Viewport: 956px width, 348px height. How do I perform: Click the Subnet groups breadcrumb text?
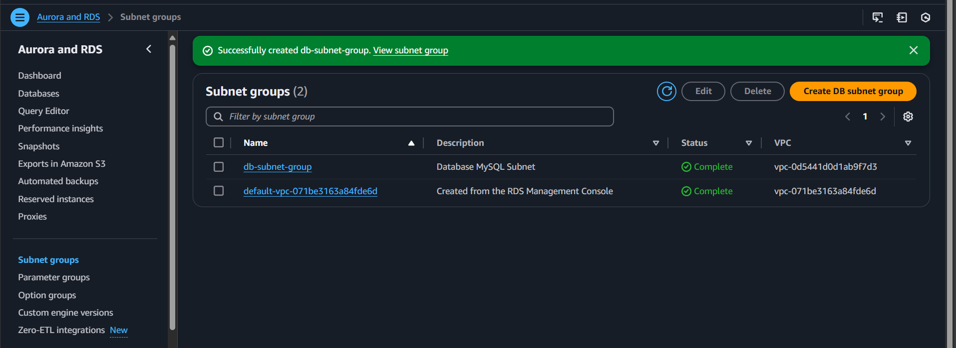click(151, 17)
